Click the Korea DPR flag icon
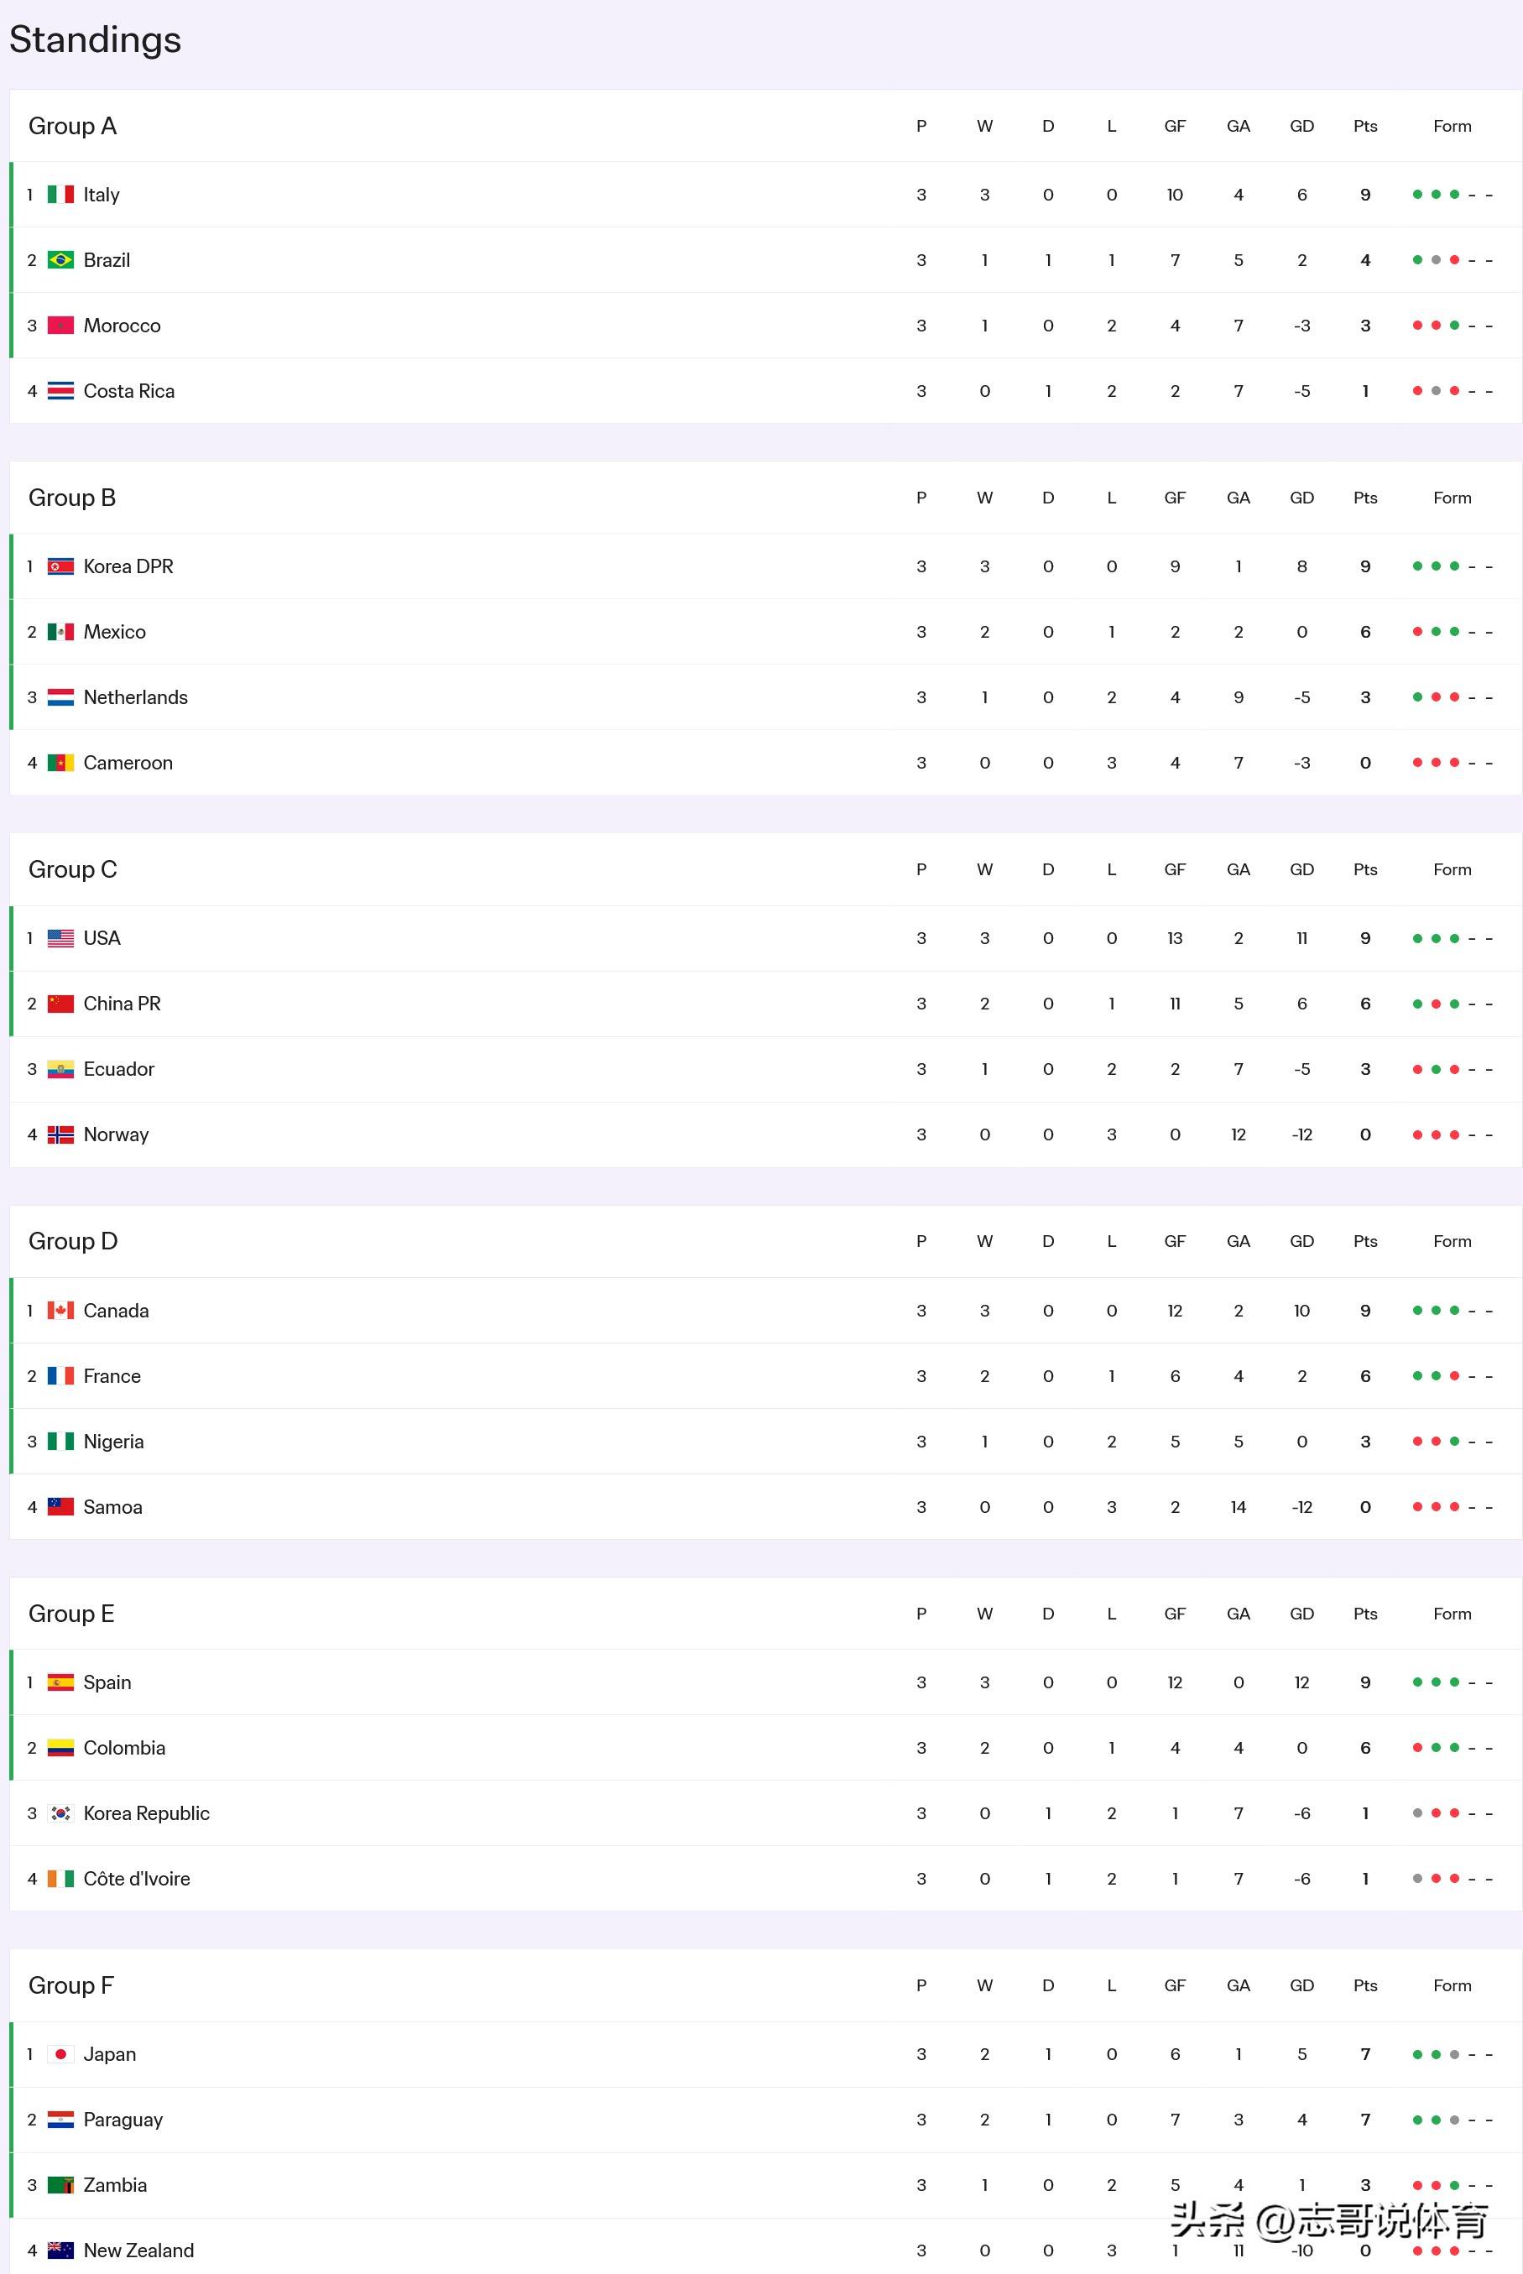Image resolution: width=1523 pixels, height=2274 pixels. pos(60,566)
